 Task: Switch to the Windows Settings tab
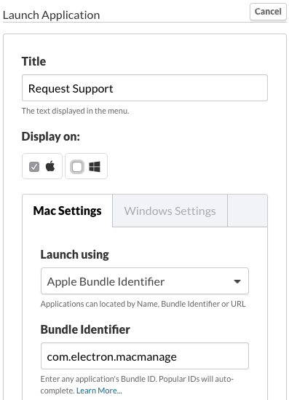[170, 211]
